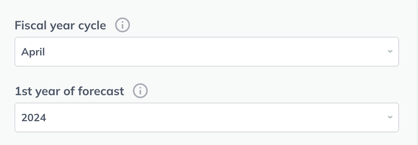Click the 1st year of forecast label
The width and height of the screenshot is (418, 145).
pyautogui.click(x=69, y=91)
